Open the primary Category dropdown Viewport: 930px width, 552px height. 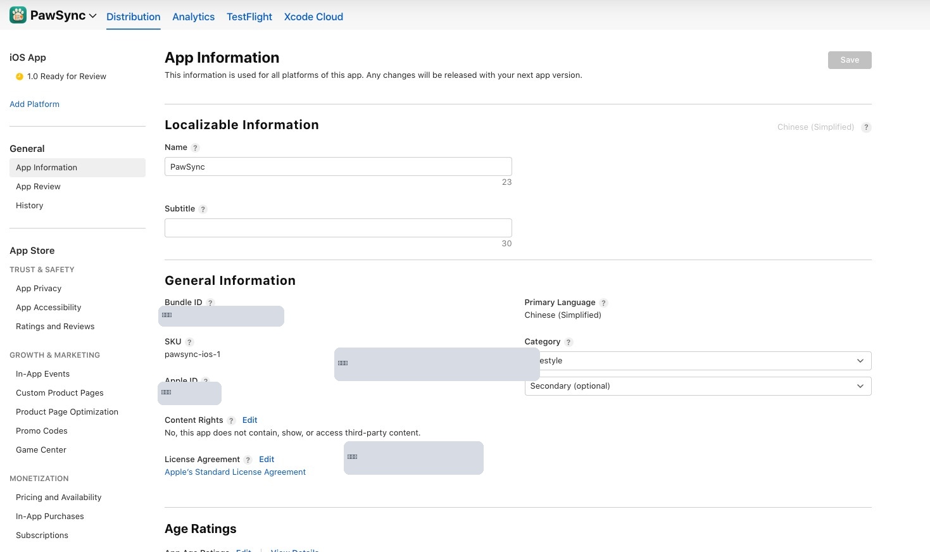click(698, 361)
